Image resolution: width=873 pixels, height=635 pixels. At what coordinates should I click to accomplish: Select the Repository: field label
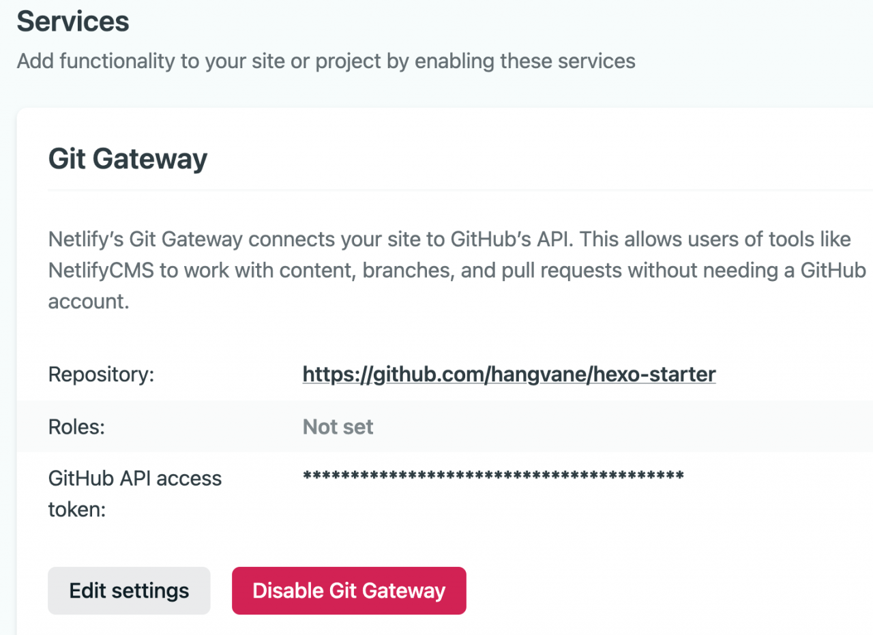(102, 374)
